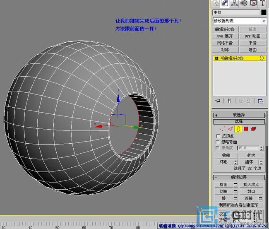The width and height of the screenshot is (269, 229).
Task: Toggle the light bulb icon on 可编辑多边形
Action: (x=262, y=58)
